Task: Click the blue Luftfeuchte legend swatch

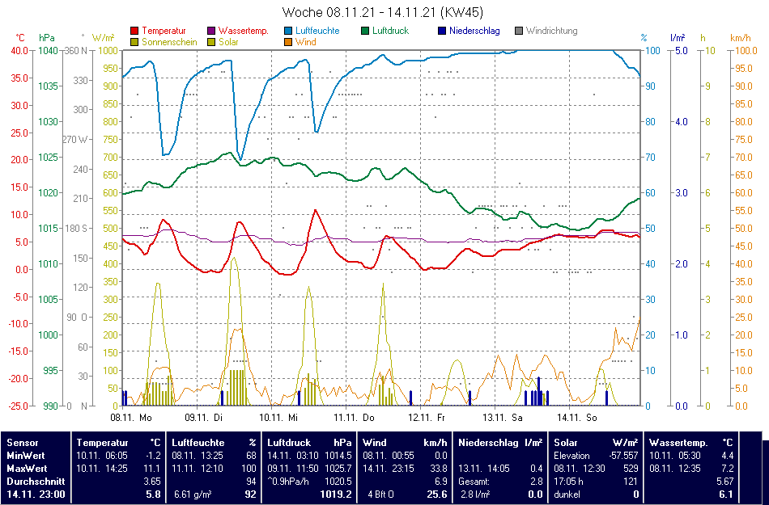Action: click(288, 31)
